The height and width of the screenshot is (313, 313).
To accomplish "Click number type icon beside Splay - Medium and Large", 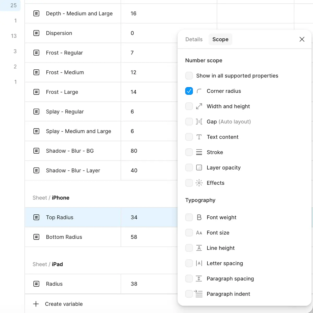I will pos(37,131).
